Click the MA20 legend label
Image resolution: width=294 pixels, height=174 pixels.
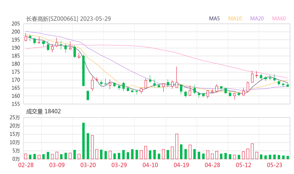click(x=257, y=19)
